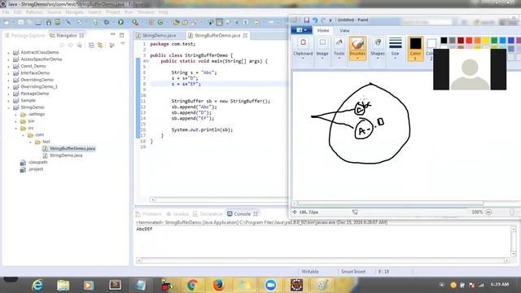This screenshot has height=293, width=521.
Task: Click the Link with Editor icon in Navigator
Action: pyautogui.click(x=100, y=46)
